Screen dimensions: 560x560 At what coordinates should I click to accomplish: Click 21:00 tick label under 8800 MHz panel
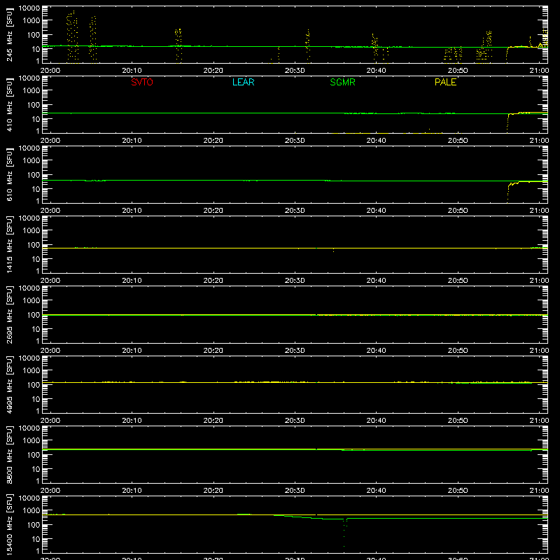(539, 491)
